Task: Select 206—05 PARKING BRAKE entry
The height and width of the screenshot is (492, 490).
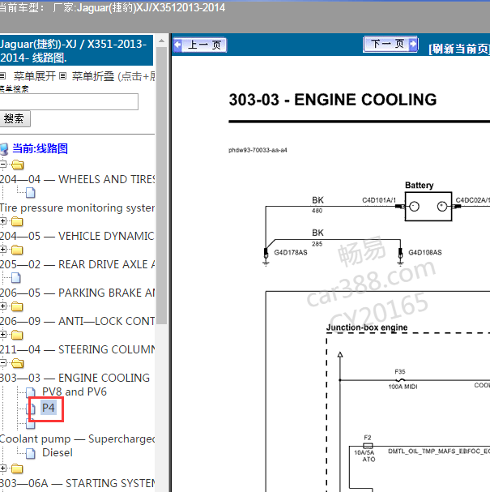Action: 77,293
